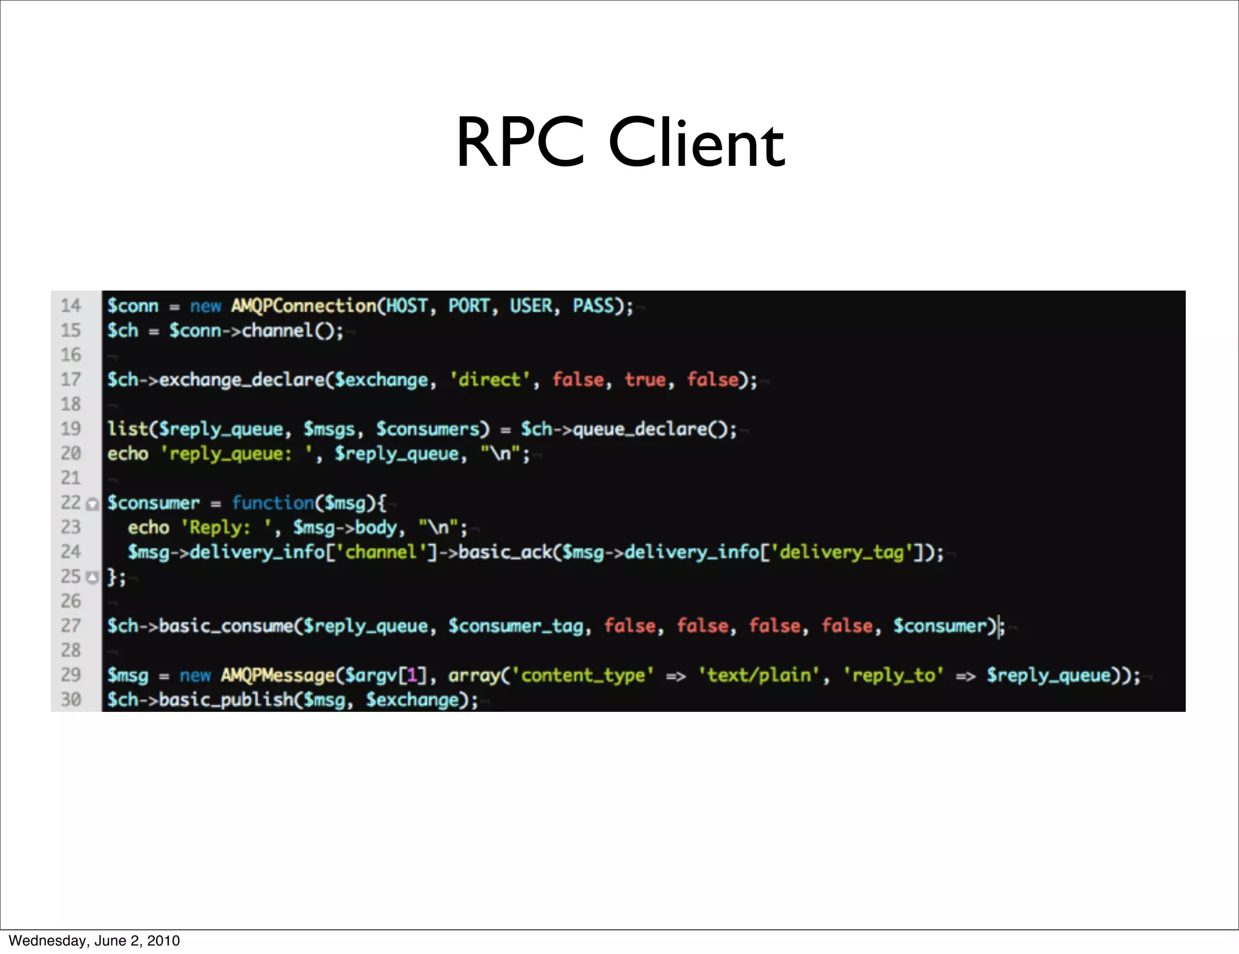
Task: Click the 'function' keyword on line 22
Action: coord(273,503)
